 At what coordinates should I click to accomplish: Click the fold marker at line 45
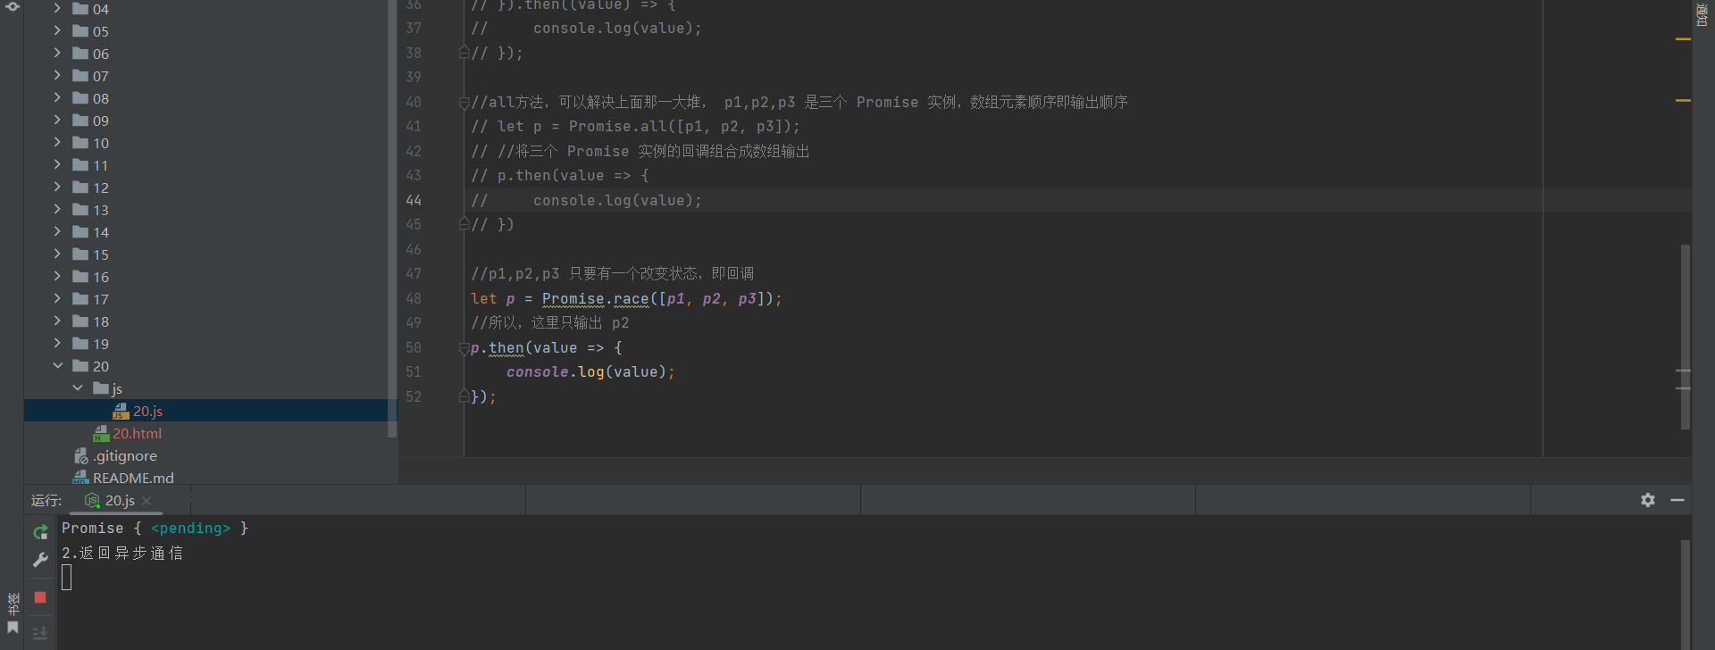point(464,224)
